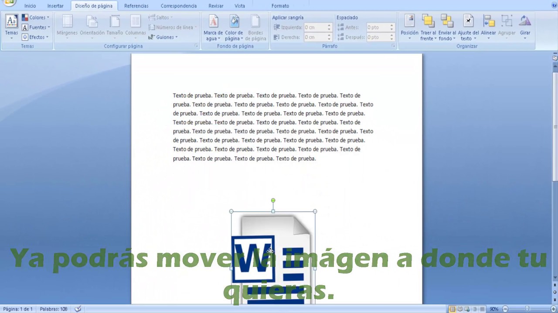Open the Marca de agua watermark menu
Viewport: 558px width, 313px height.
coord(213,28)
